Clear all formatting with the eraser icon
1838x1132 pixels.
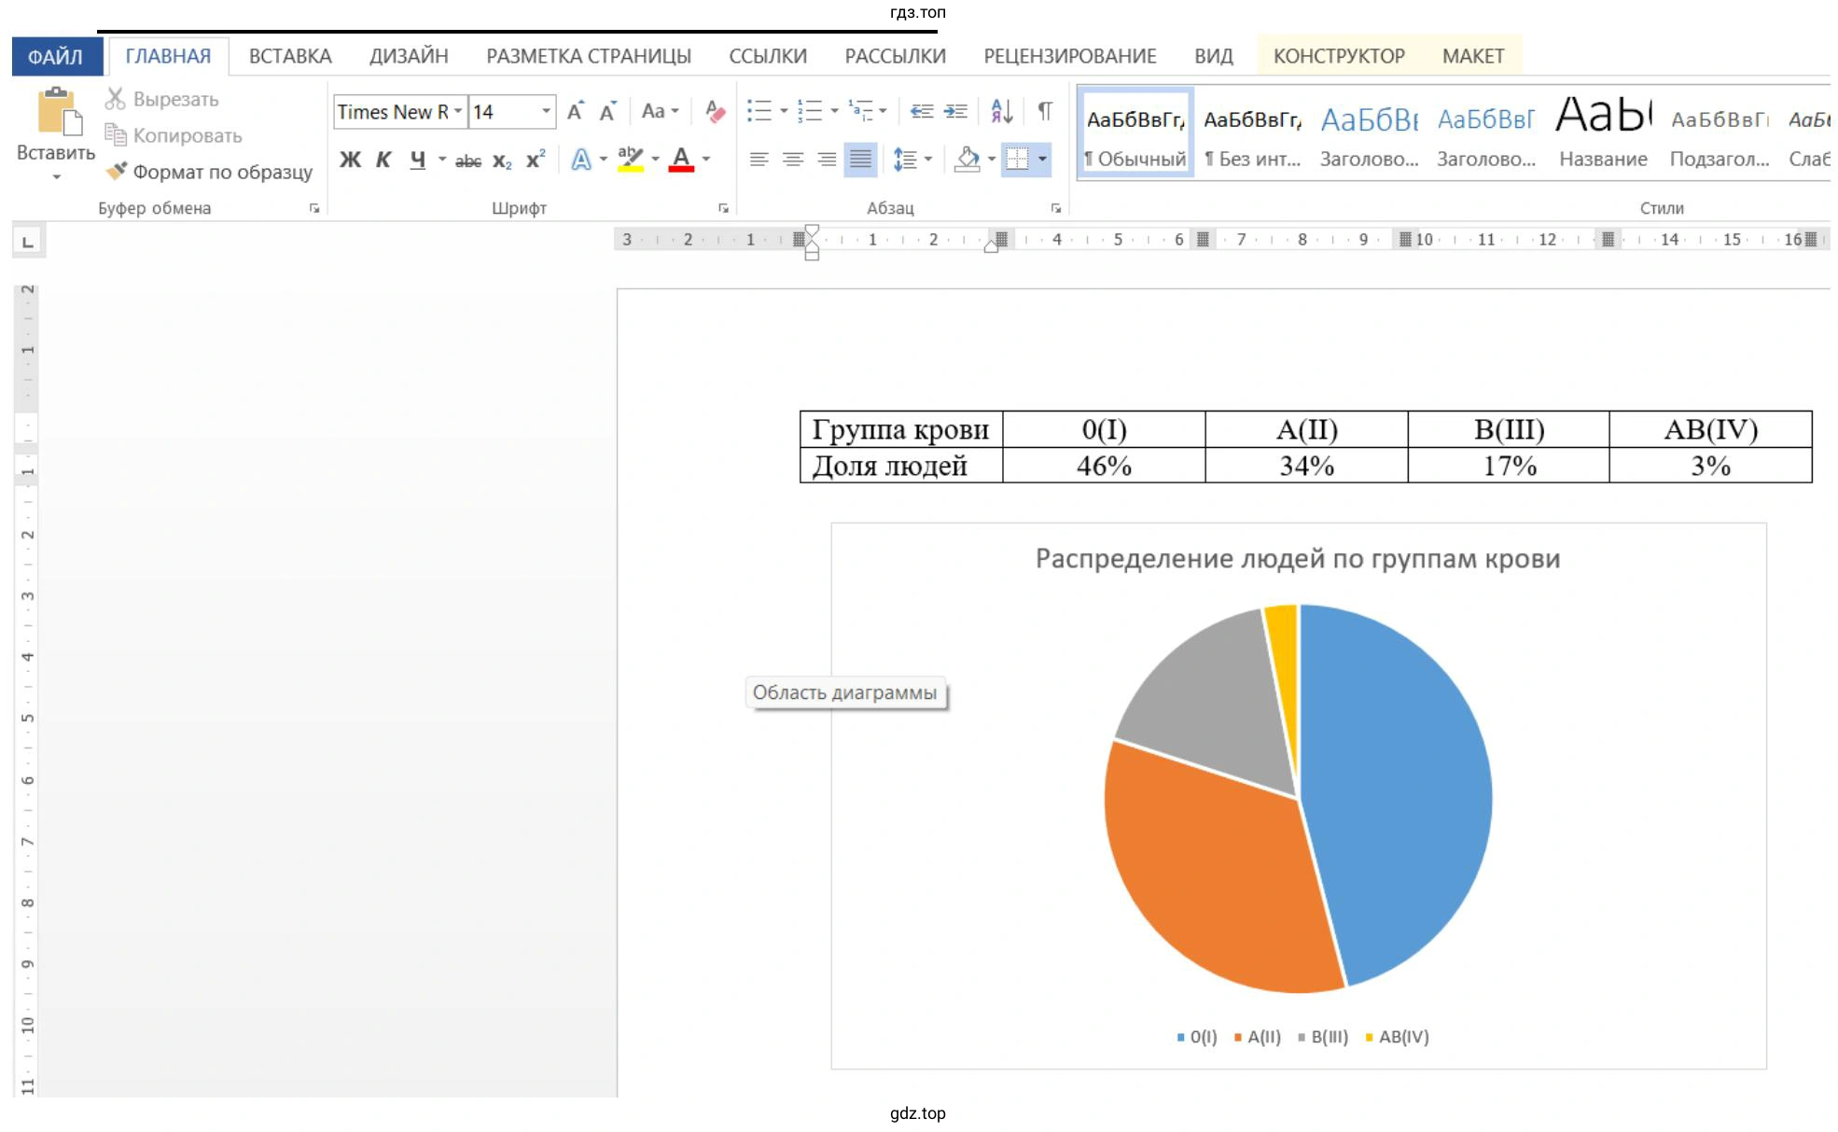tap(715, 111)
